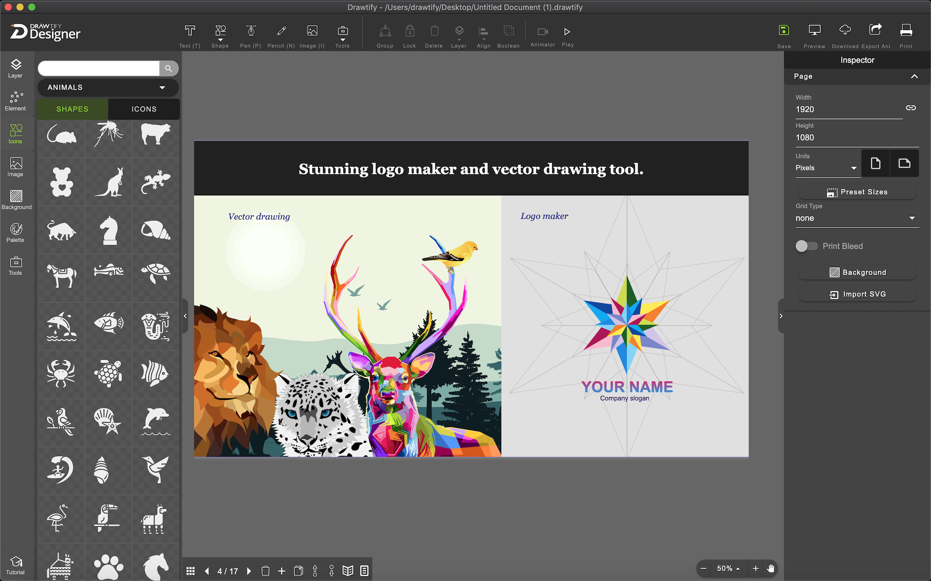
Task: Open the Image panel in left sidebar
Action: pos(16,167)
